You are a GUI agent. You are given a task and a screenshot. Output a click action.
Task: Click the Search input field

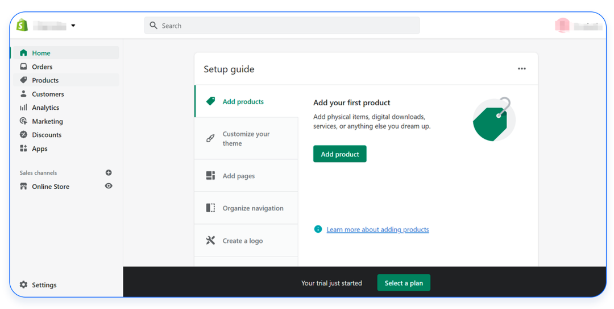pyautogui.click(x=281, y=26)
